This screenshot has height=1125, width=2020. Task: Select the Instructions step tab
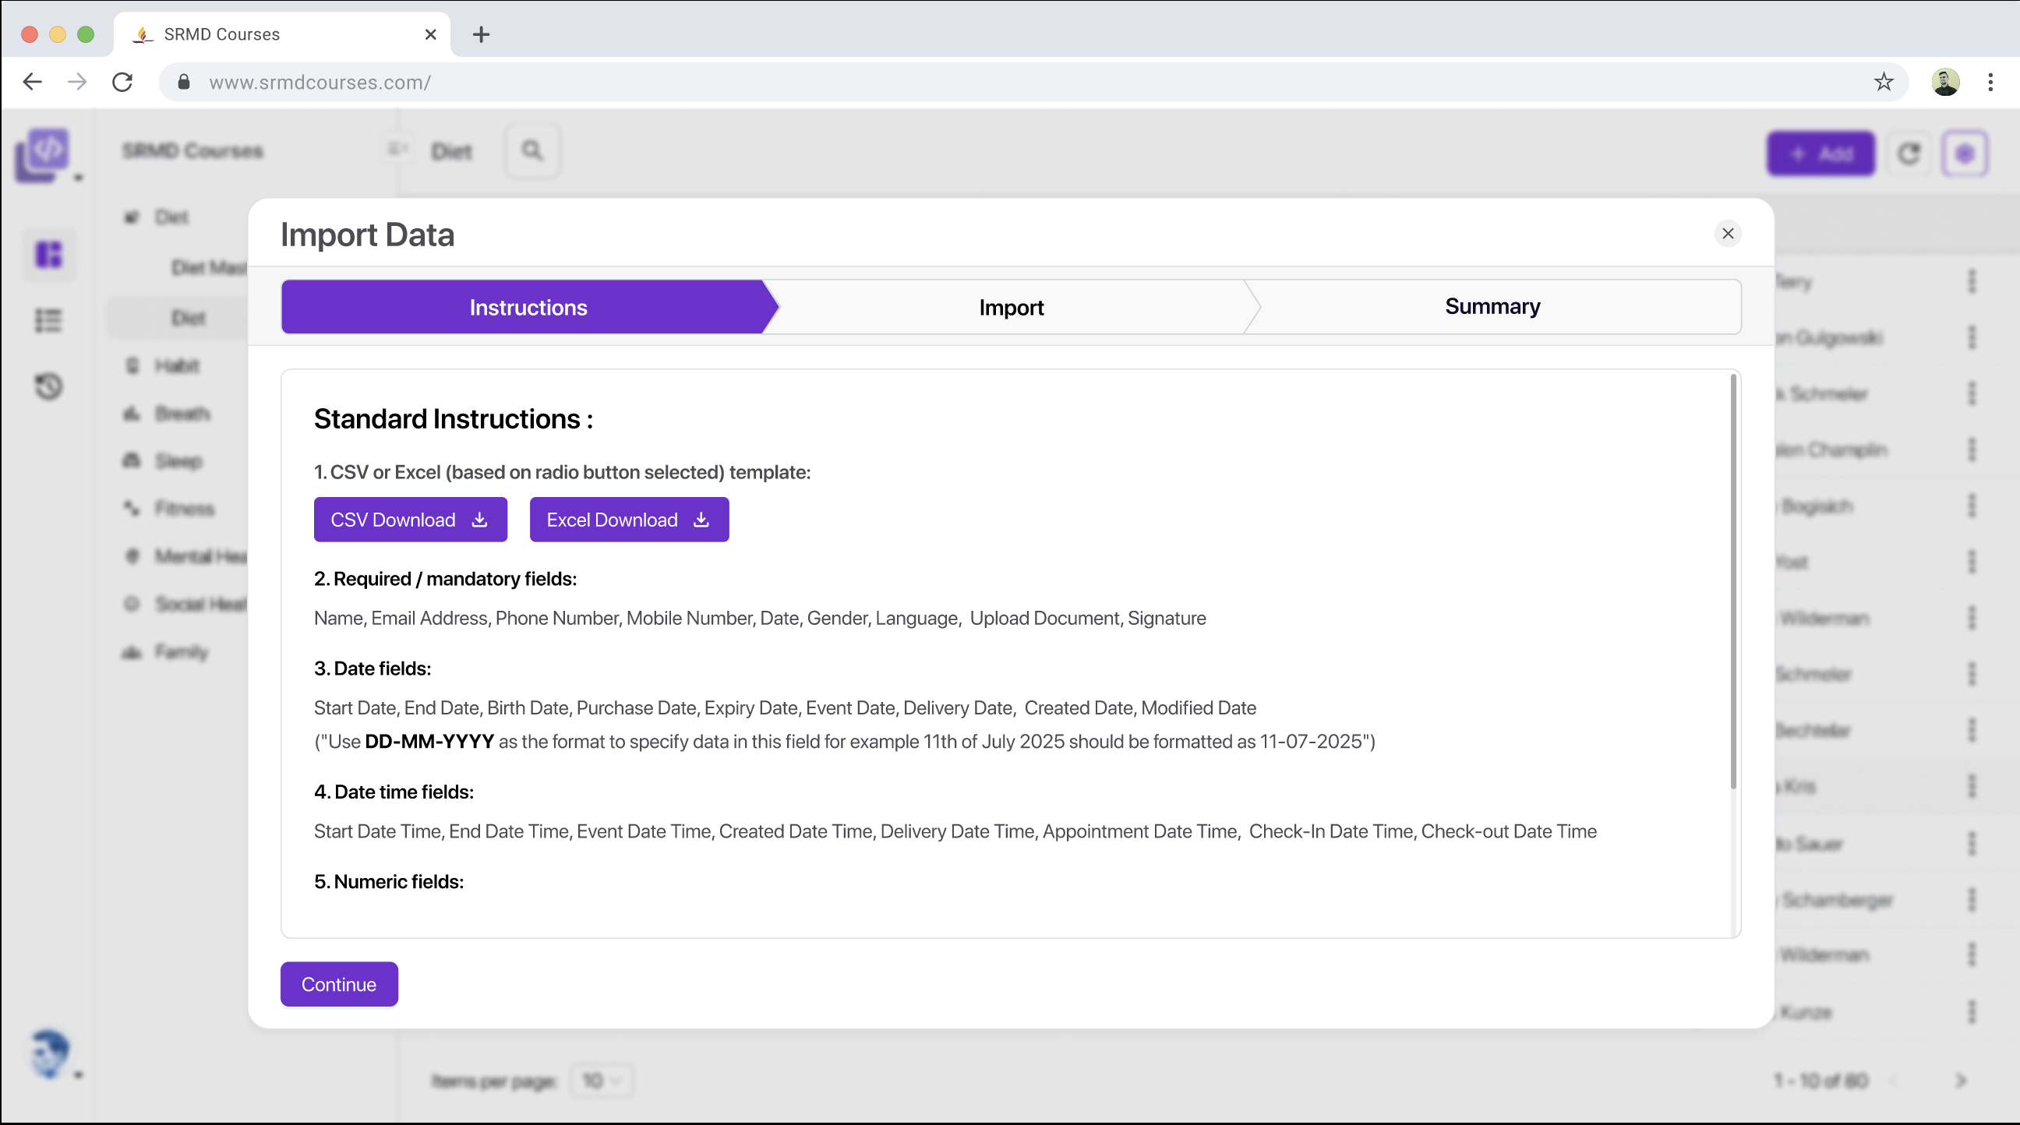[x=528, y=307]
